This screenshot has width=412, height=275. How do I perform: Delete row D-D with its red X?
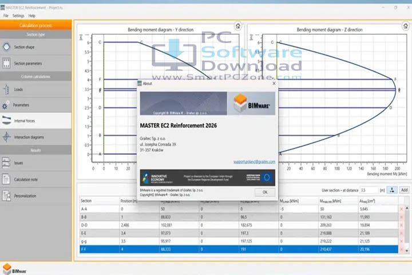click(x=401, y=225)
